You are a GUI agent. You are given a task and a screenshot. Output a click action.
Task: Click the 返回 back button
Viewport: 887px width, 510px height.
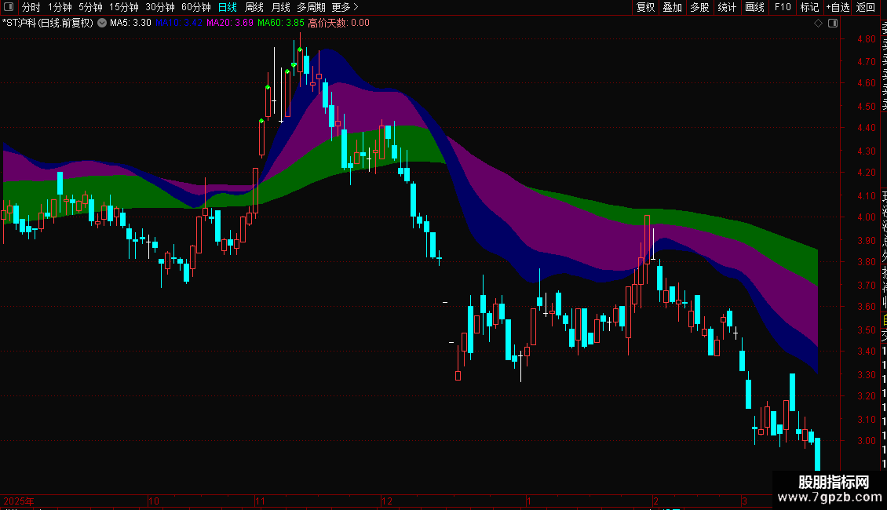point(866,7)
